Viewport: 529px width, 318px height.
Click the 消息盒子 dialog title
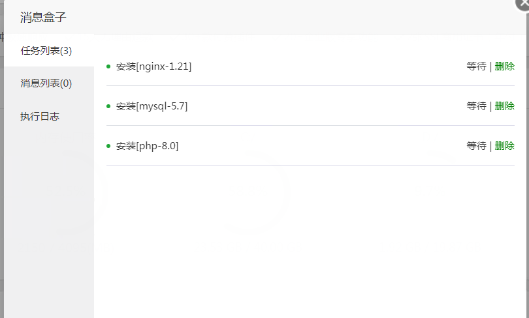point(43,17)
